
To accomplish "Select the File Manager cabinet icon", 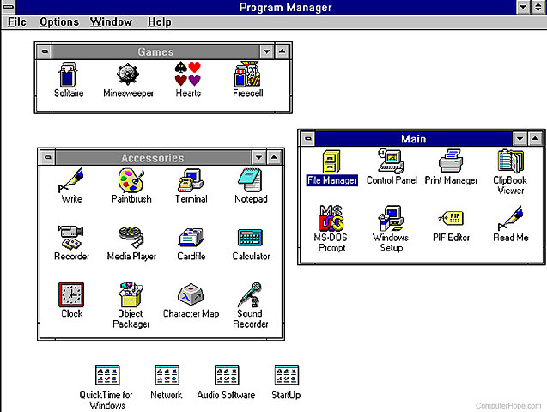I will (x=331, y=161).
